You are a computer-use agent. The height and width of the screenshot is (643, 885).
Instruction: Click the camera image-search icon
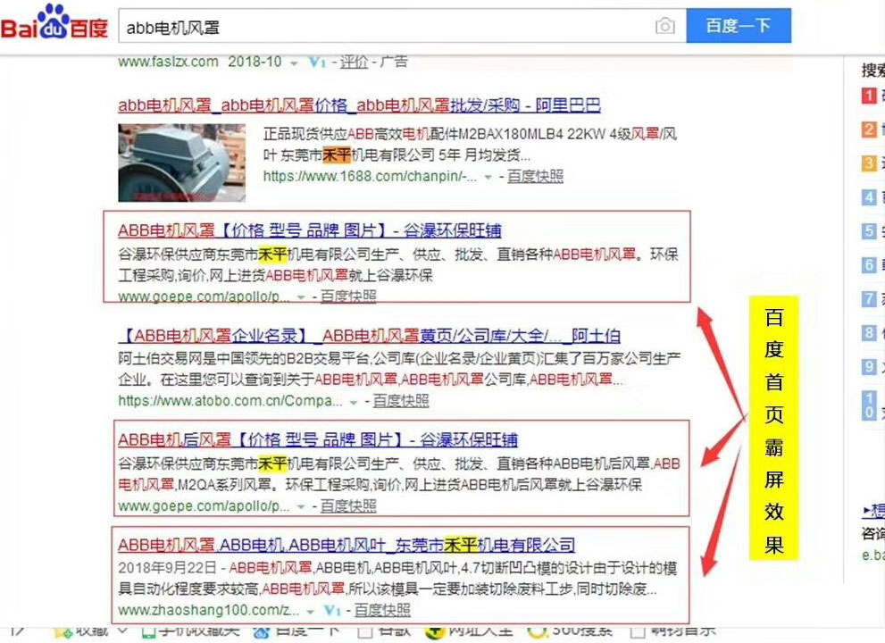pyautogui.click(x=664, y=26)
